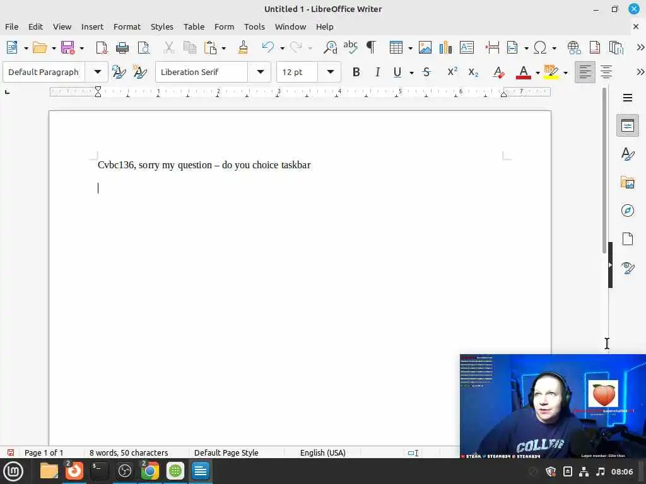This screenshot has width=646, height=484.
Task: Insert Hyperlink globe icon
Action: 574,48
